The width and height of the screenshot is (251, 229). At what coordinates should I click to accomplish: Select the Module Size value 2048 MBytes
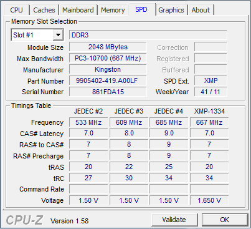pyautogui.click(x=108, y=47)
